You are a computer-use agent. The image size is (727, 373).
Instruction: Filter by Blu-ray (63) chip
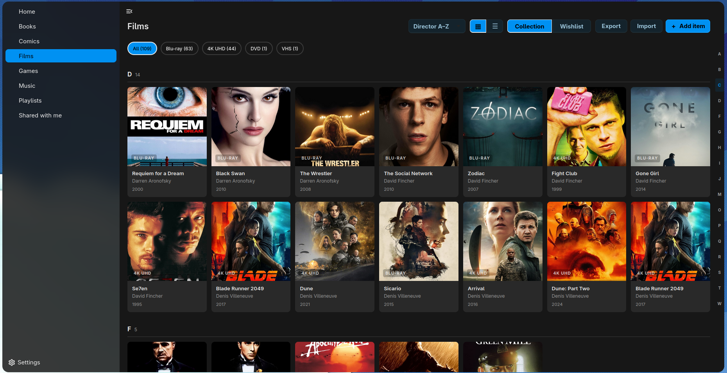(x=179, y=48)
